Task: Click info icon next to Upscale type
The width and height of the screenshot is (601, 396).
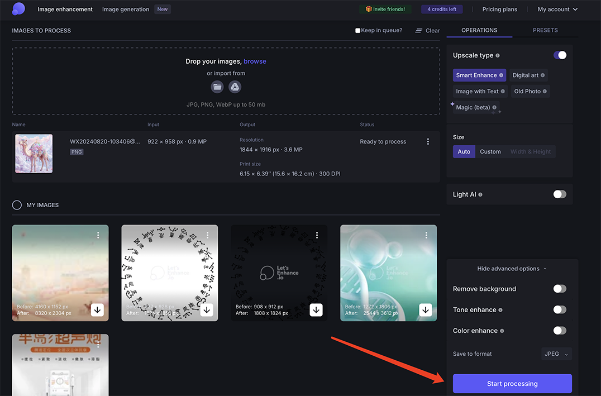Action: (x=498, y=55)
